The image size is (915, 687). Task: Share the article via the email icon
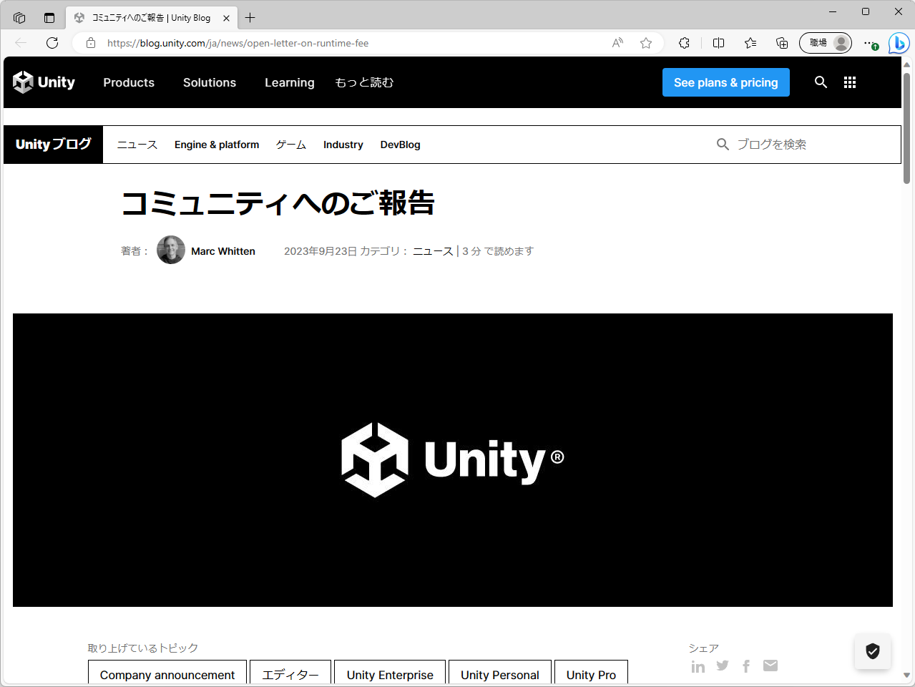(x=770, y=666)
